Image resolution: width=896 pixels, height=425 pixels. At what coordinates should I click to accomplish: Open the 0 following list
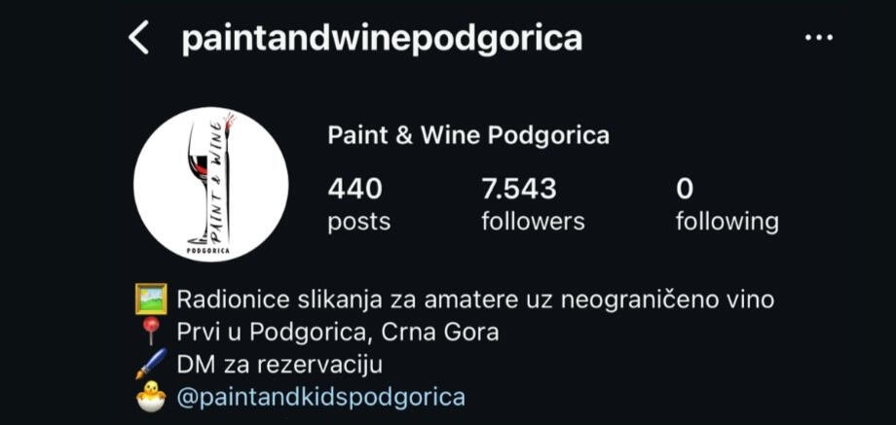point(727,205)
